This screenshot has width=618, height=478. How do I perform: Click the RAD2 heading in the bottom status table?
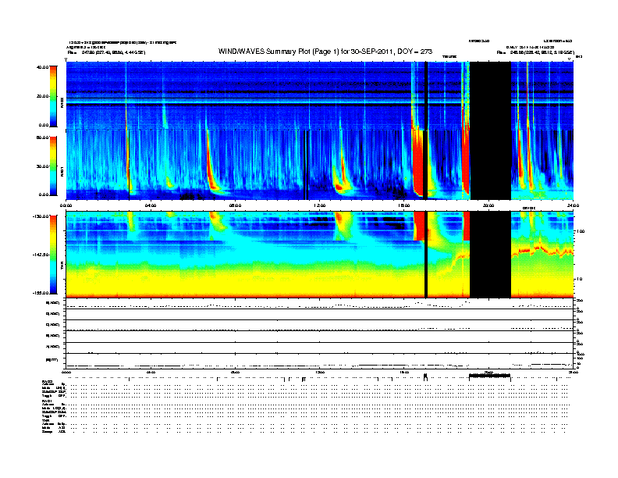pos(47,381)
